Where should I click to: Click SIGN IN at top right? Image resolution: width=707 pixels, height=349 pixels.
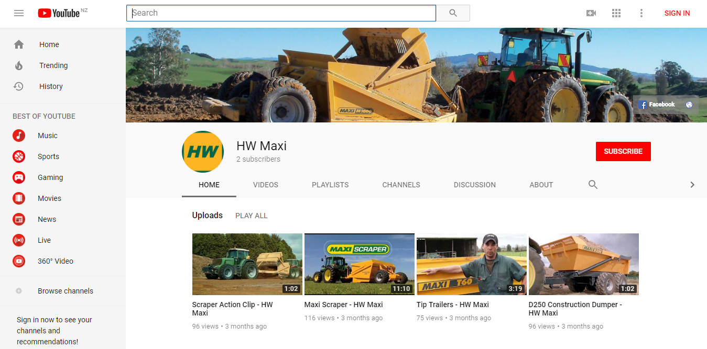point(677,13)
